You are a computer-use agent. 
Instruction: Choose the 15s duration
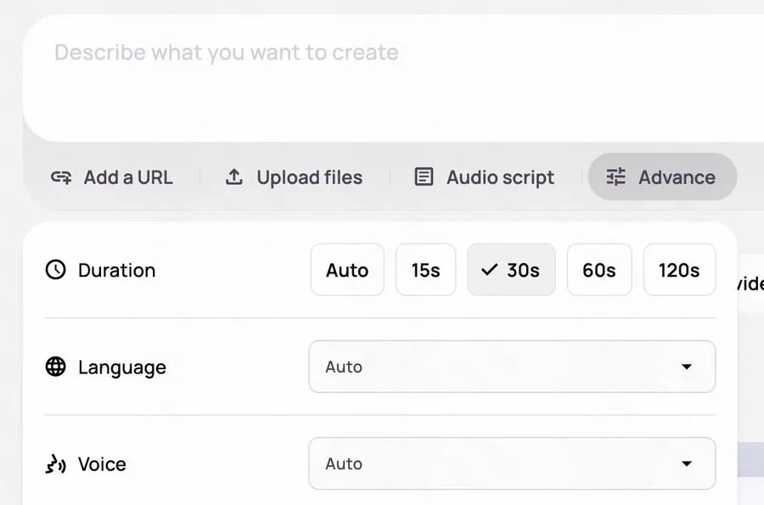point(426,270)
